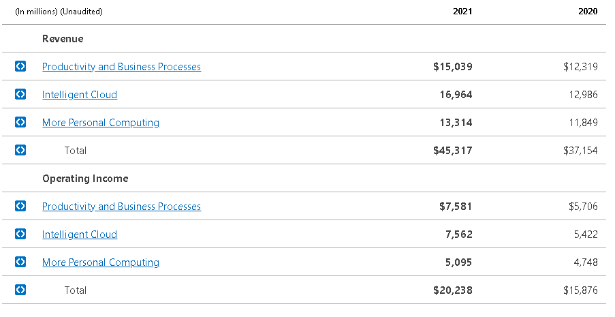Select the $45,317 total revenue cell
The width and height of the screenshot is (615, 317).
coord(452,151)
